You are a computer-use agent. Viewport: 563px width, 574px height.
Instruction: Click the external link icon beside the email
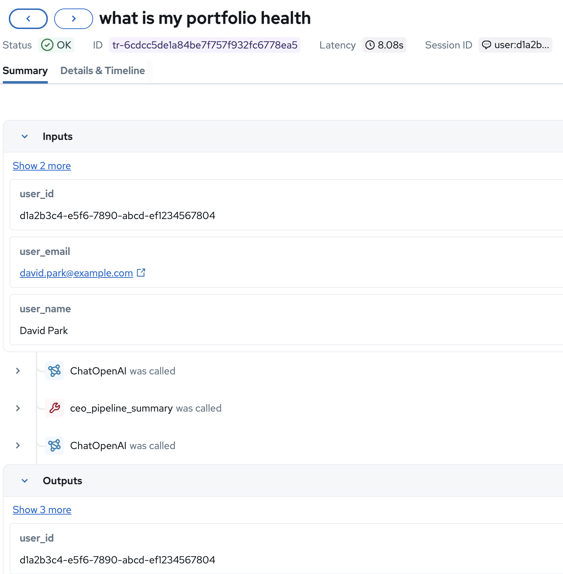tap(141, 273)
